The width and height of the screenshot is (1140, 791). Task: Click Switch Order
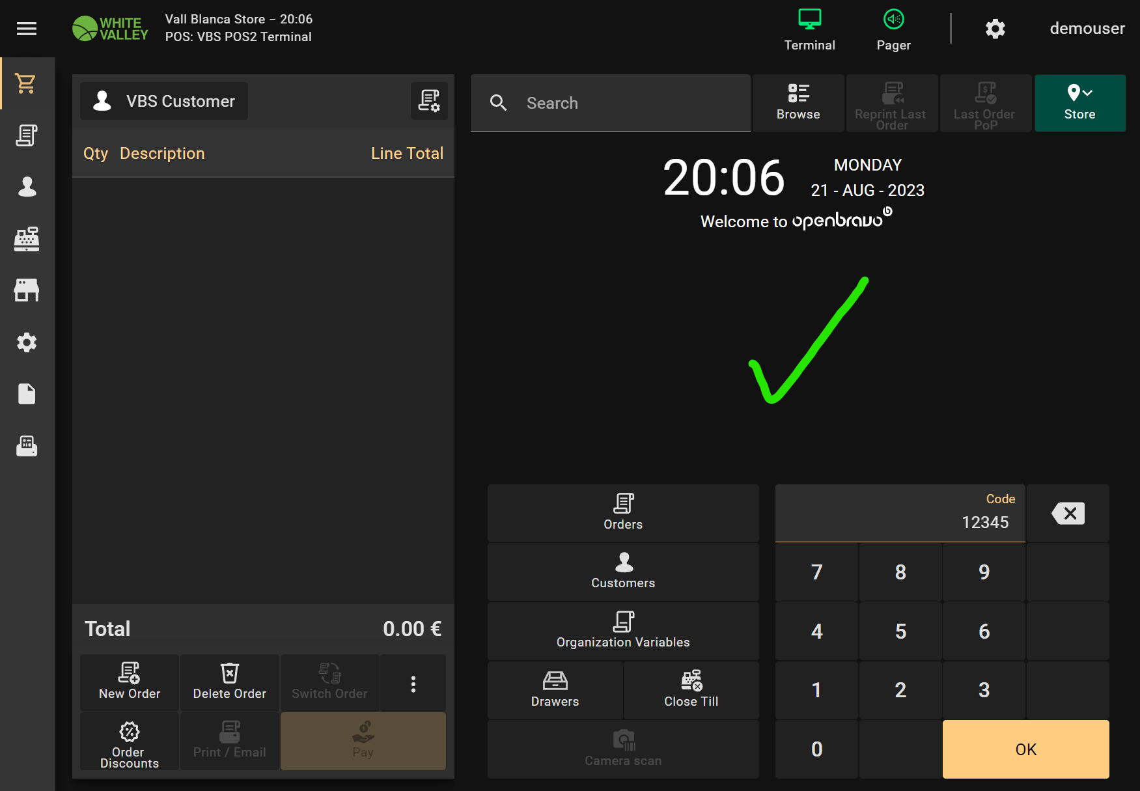pos(329,682)
